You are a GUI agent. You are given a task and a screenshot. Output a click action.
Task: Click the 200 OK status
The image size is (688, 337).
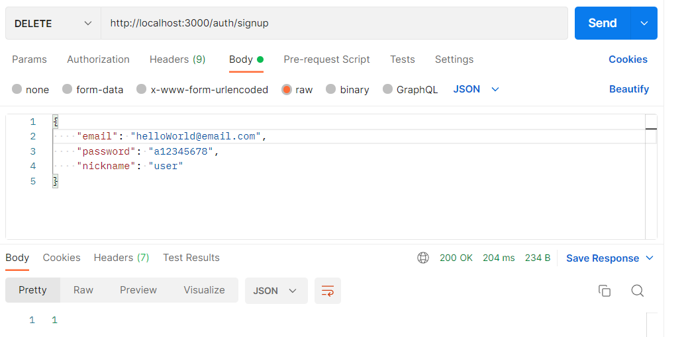(456, 258)
